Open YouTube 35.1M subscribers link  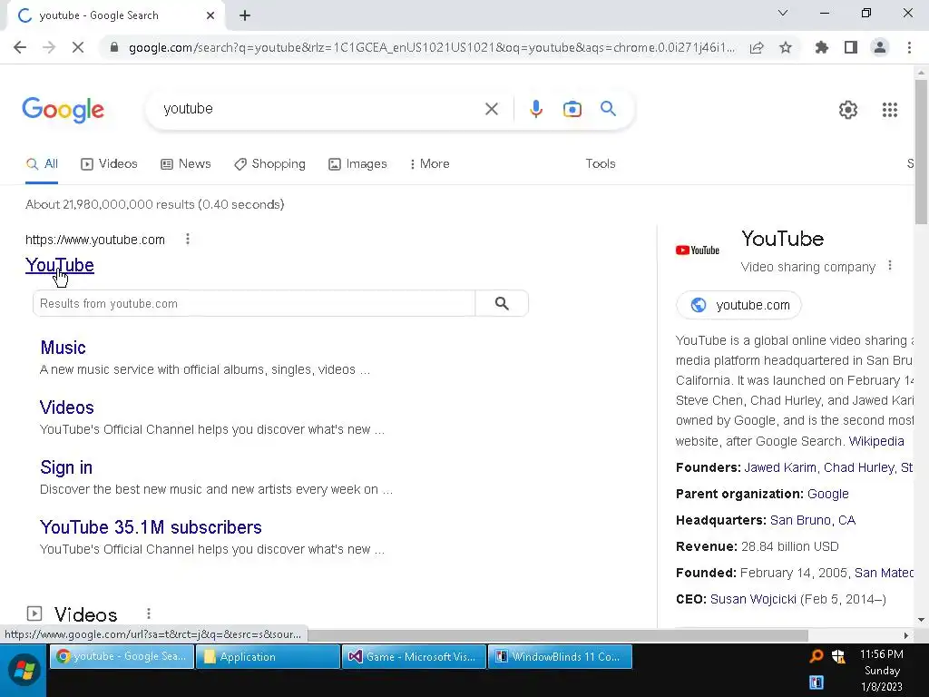[152, 527]
